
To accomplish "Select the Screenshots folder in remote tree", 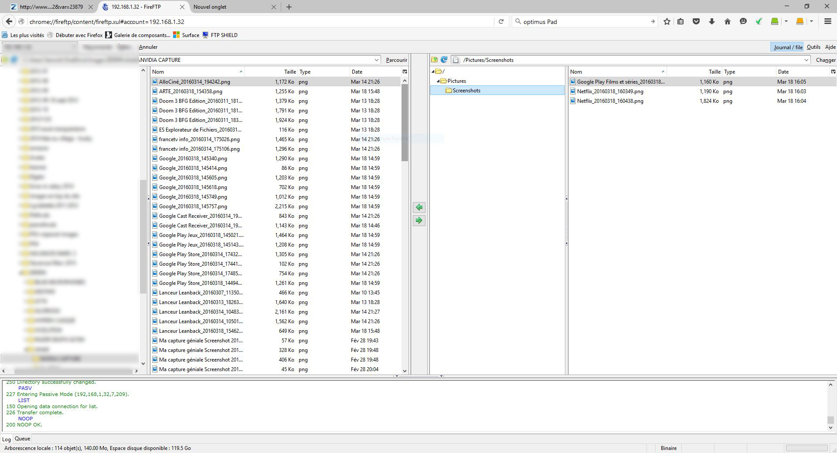I will coord(466,91).
